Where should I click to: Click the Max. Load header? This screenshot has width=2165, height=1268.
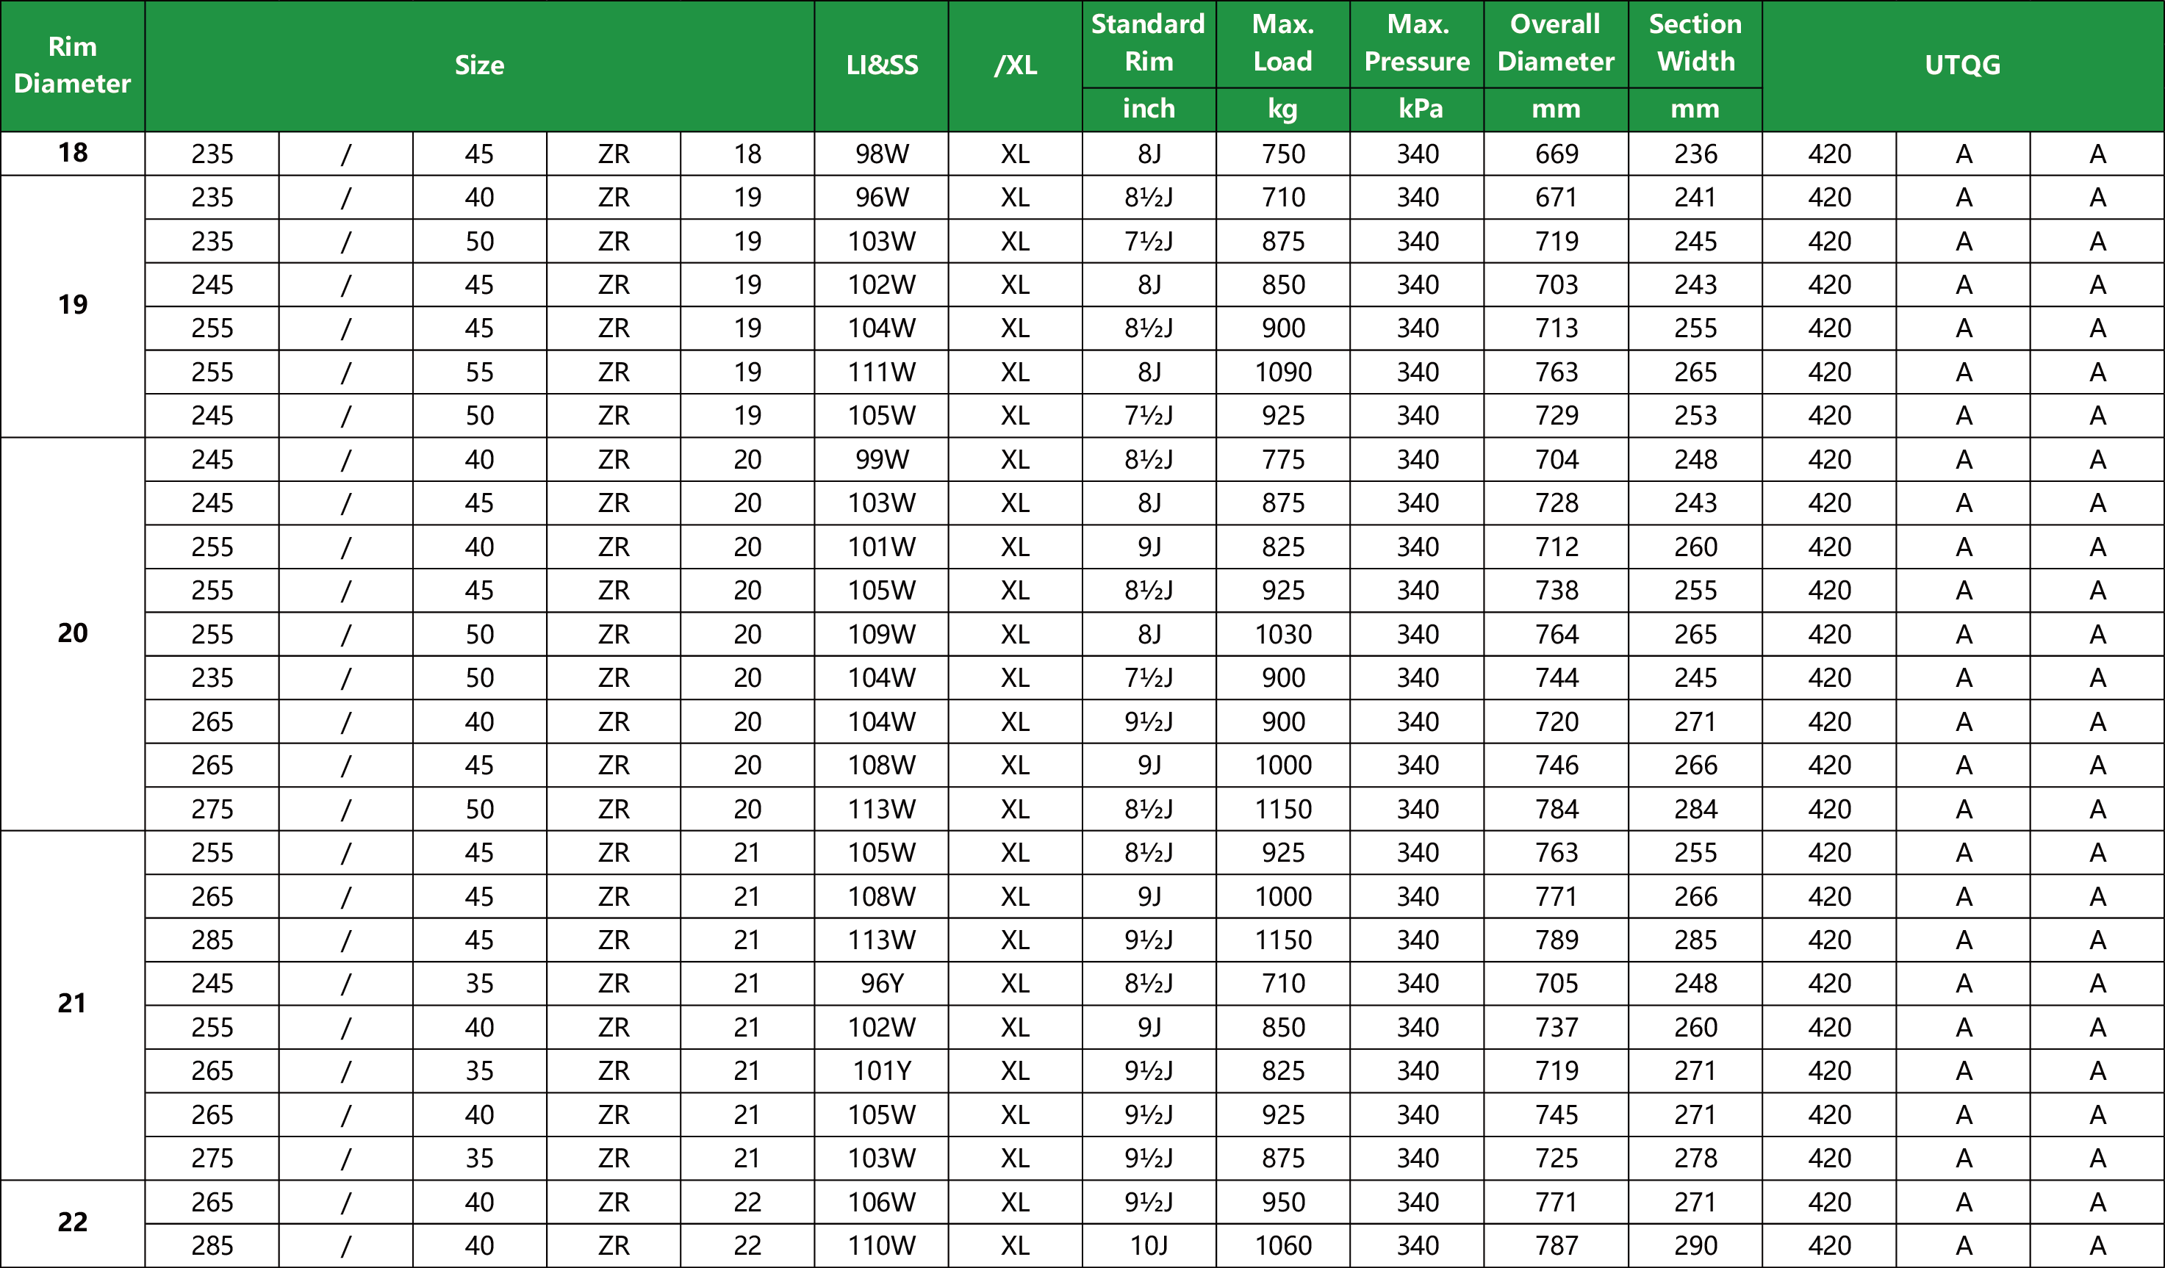[1282, 43]
